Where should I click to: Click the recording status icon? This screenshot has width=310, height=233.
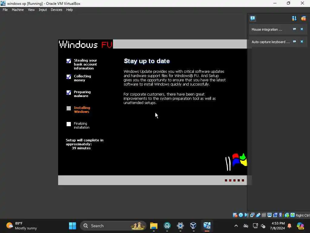(275, 215)
